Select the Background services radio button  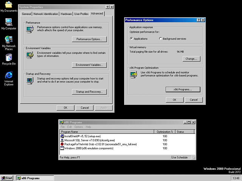[x=160, y=38]
